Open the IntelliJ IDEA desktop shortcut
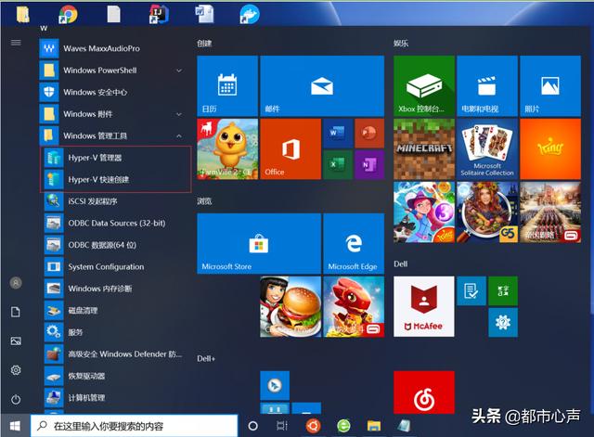 (x=159, y=15)
